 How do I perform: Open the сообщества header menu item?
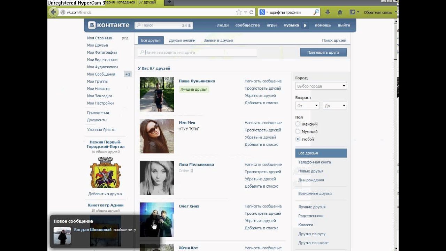pyautogui.click(x=247, y=25)
